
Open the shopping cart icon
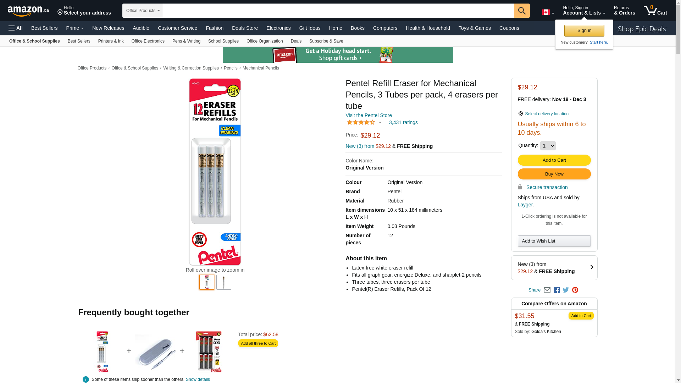coord(655,11)
